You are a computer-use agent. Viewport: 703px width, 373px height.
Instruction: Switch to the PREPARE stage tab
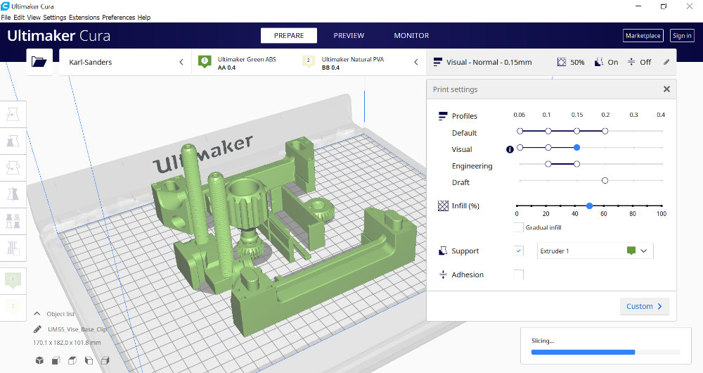[289, 35]
